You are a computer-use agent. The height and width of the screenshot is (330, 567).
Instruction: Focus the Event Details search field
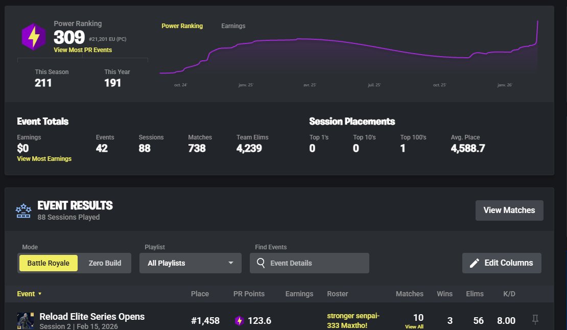pos(310,263)
